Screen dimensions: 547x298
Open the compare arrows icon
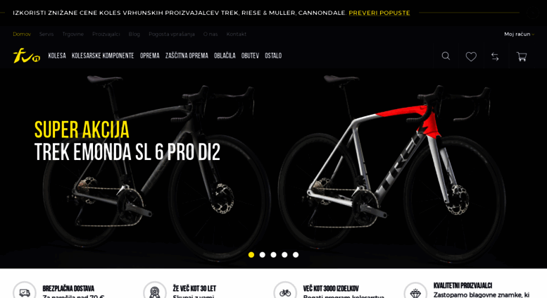[495, 56]
